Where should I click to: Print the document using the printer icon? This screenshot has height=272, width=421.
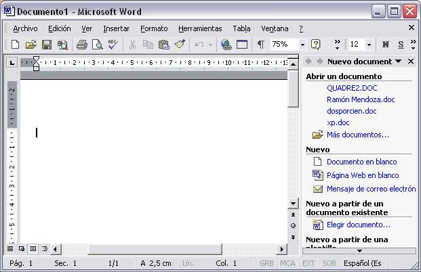point(82,45)
